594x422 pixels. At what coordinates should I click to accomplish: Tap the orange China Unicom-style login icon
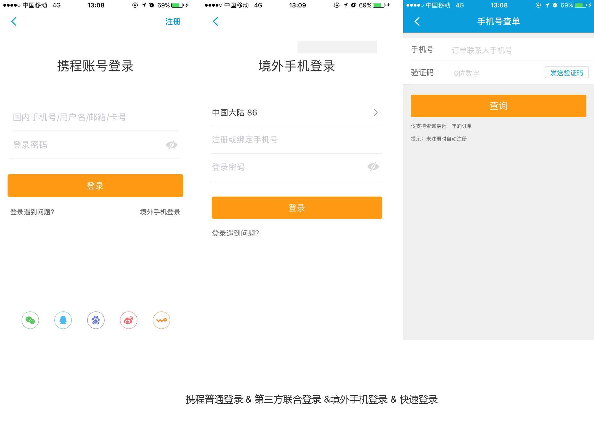click(161, 320)
